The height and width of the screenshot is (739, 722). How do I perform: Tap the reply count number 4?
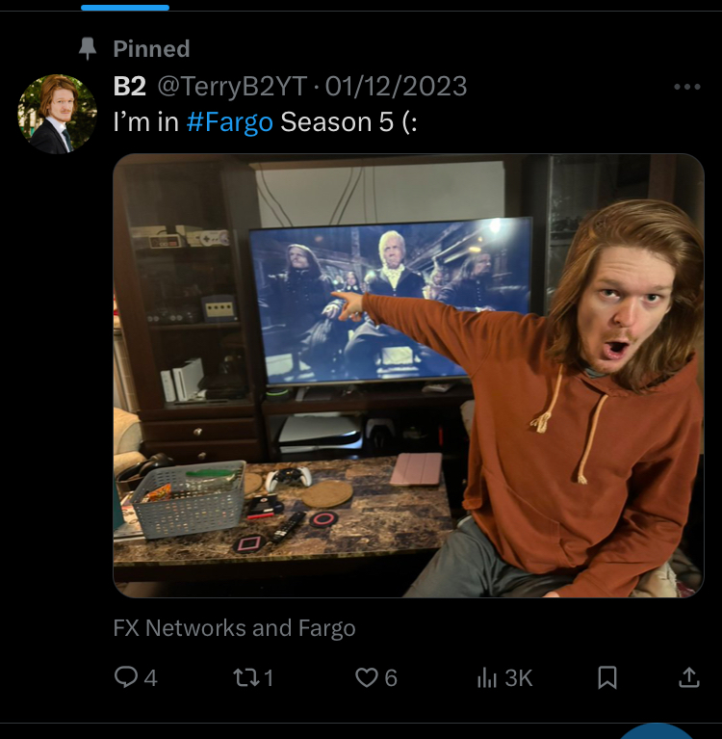coord(150,678)
